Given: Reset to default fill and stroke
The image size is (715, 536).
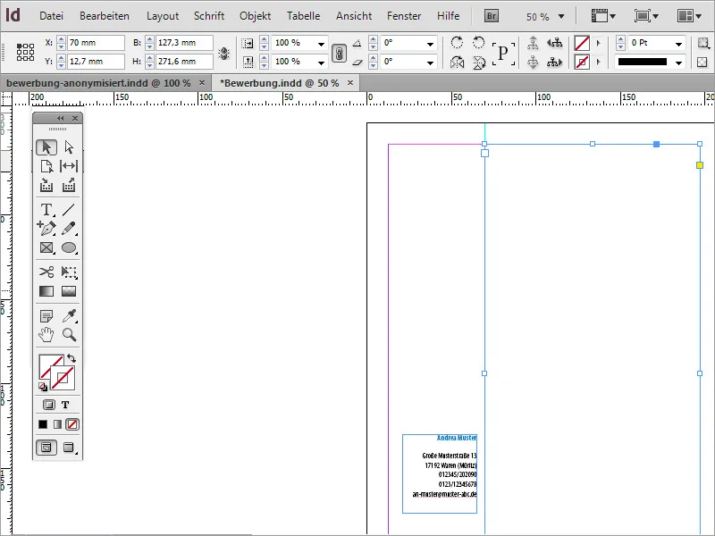Looking at the screenshot, I should 42,387.
